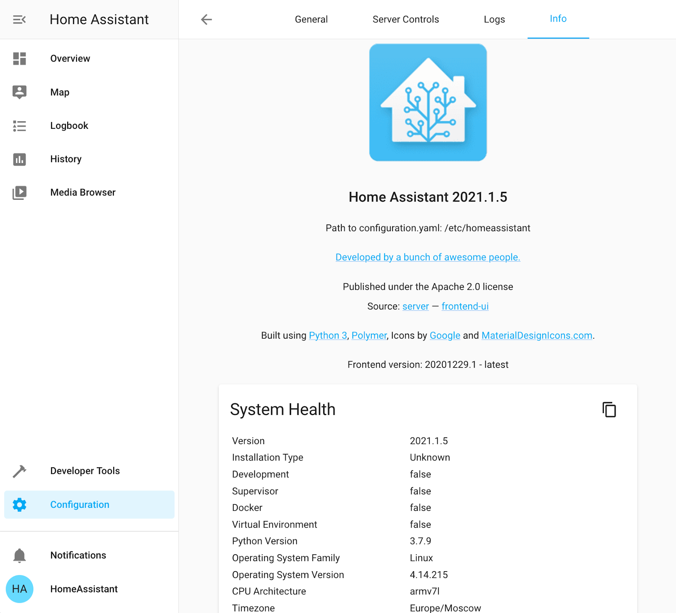Visit the MaterialDesignIcons.com link

537,335
